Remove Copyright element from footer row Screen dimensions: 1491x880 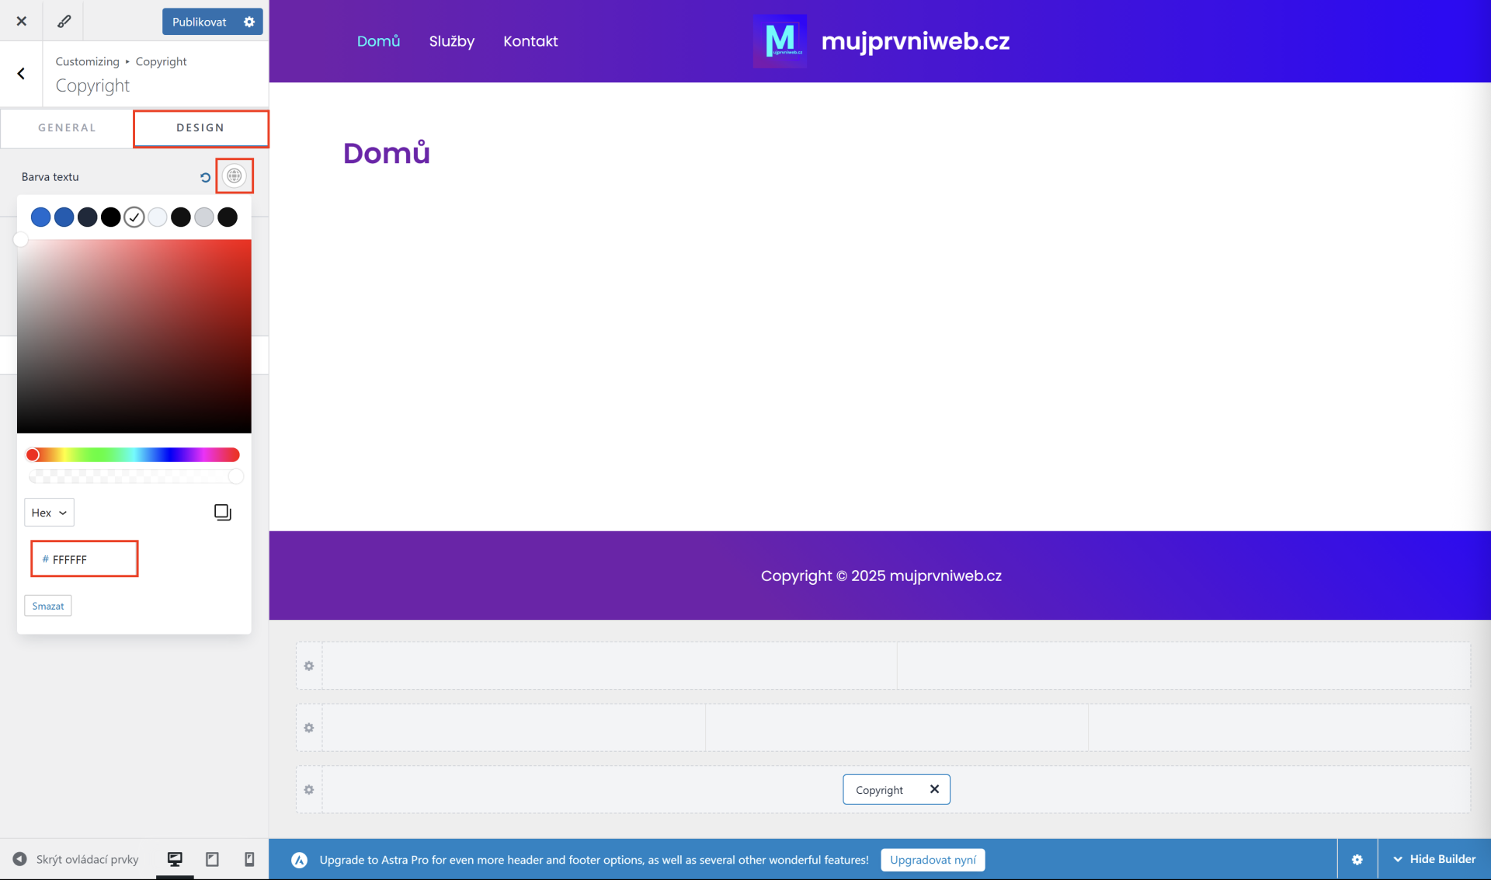(x=934, y=789)
